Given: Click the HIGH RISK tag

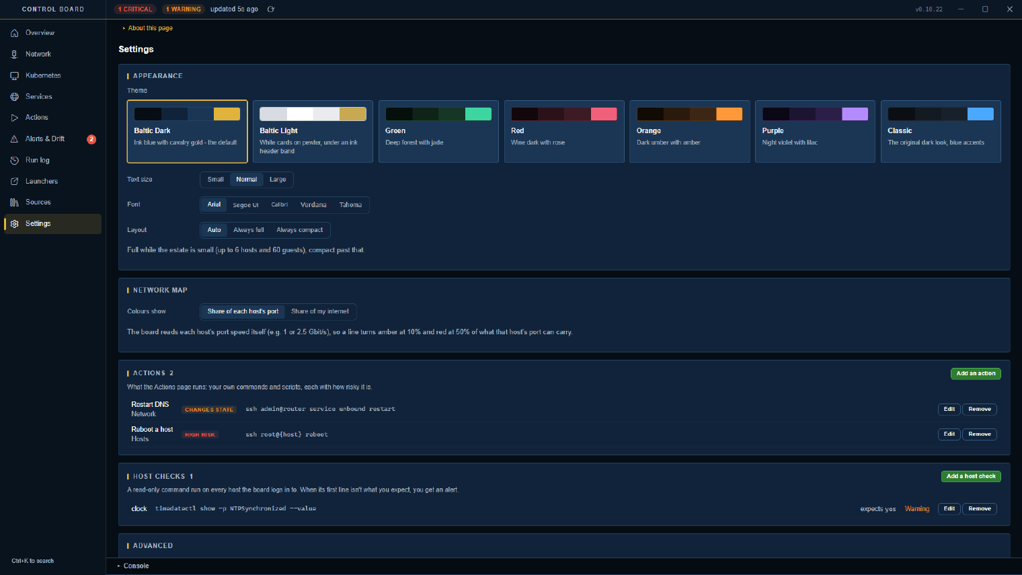Looking at the screenshot, I should point(200,435).
